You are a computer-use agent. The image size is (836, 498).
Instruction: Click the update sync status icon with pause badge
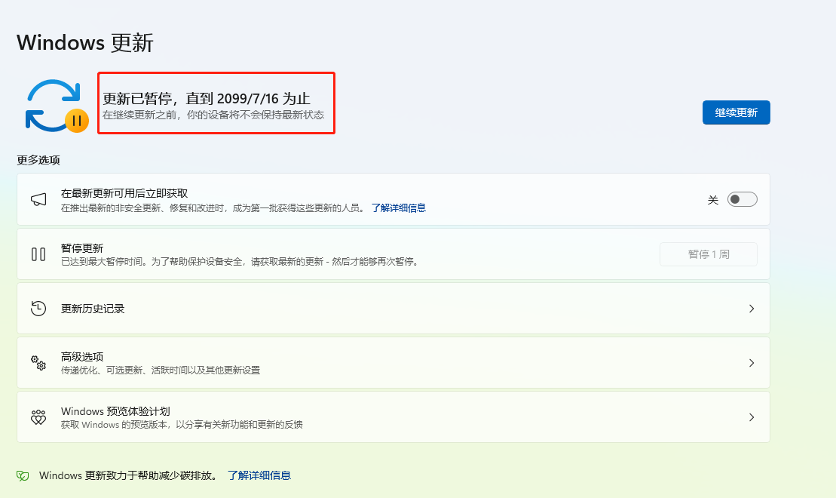[x=57, y=106]
